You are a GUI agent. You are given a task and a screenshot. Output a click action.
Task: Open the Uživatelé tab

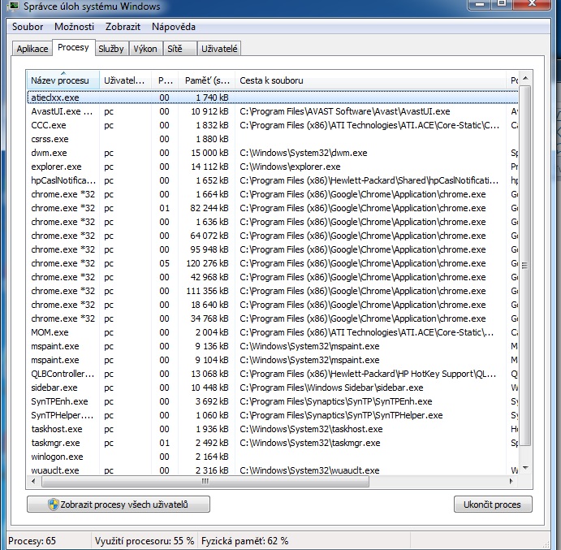(219, 49)
